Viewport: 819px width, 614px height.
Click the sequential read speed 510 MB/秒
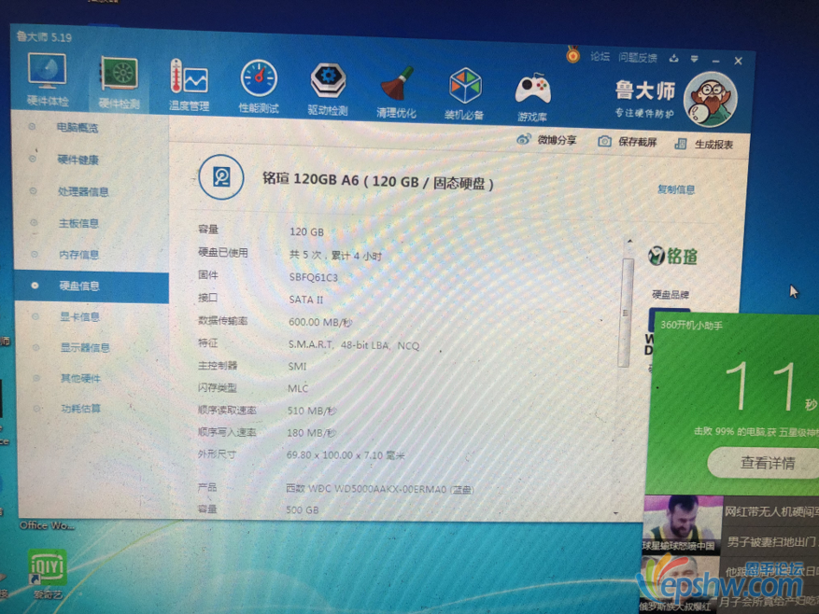(312, 411)
